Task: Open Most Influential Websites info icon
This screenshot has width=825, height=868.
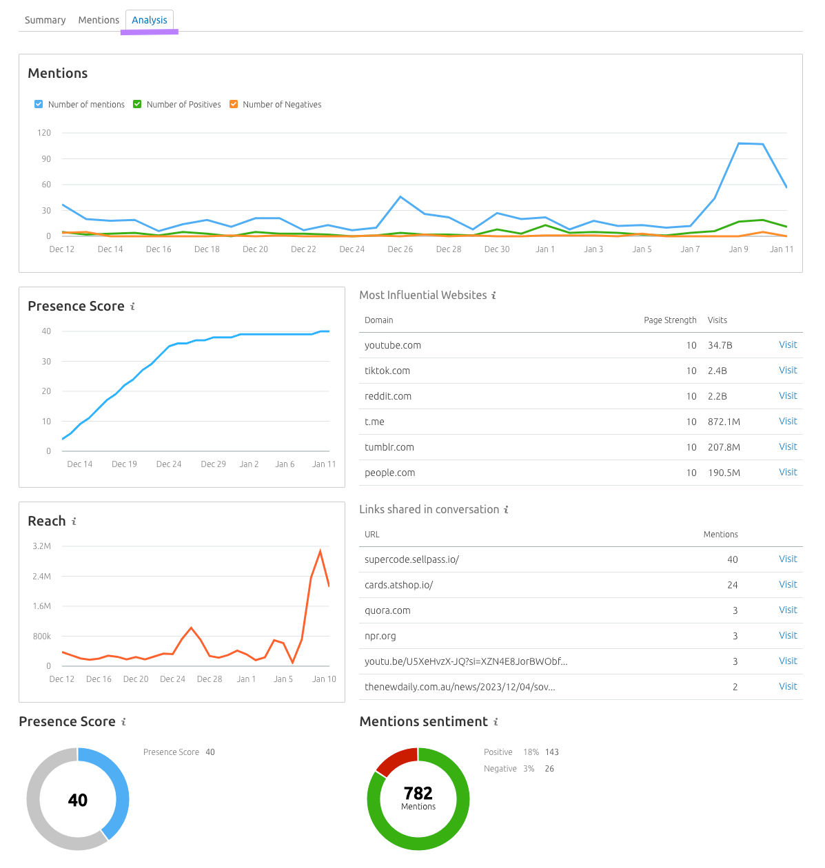Action: [493, 295]
